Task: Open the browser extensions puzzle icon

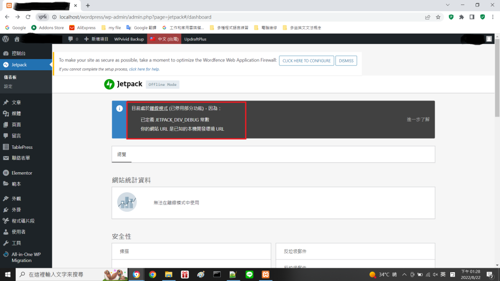Action: (x=461, y=17)
